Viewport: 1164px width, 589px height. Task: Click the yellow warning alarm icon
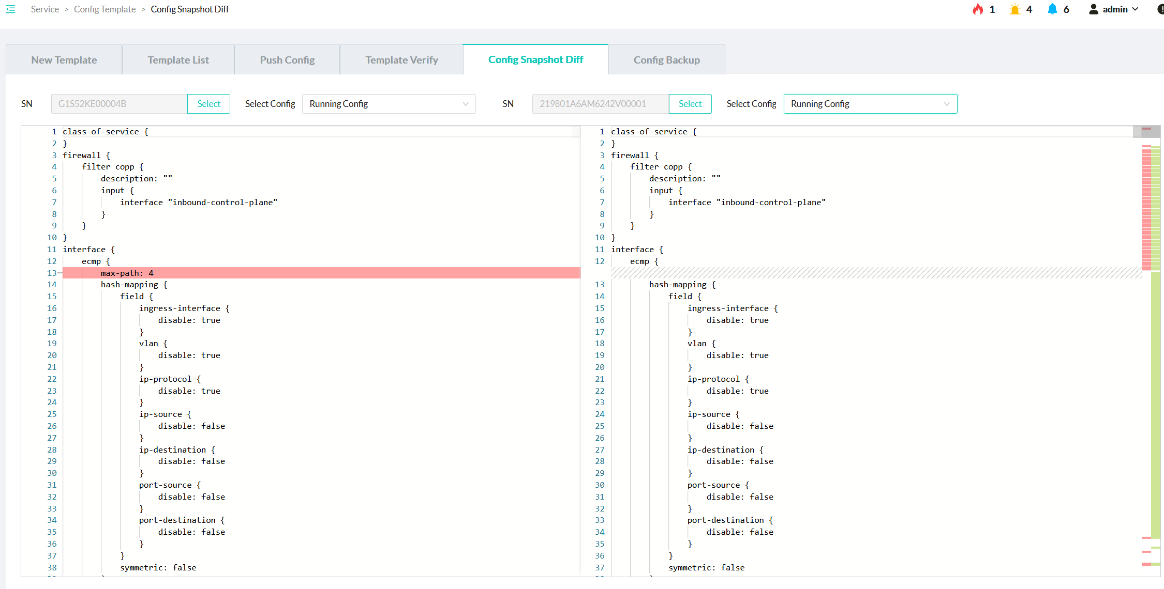[1014, 9]
